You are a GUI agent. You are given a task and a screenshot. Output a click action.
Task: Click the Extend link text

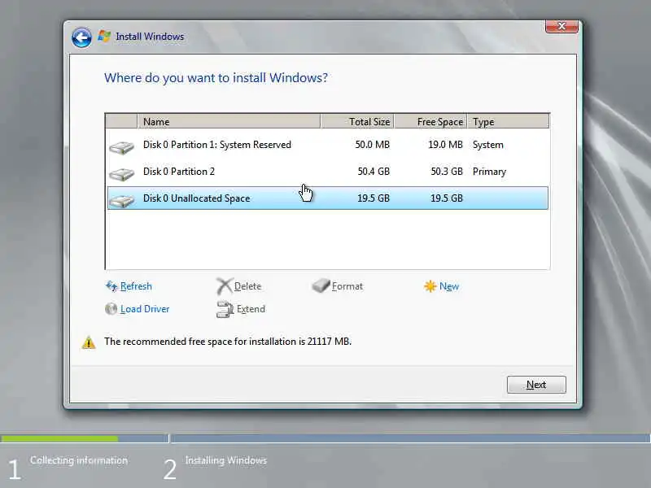tap(251, 309)
